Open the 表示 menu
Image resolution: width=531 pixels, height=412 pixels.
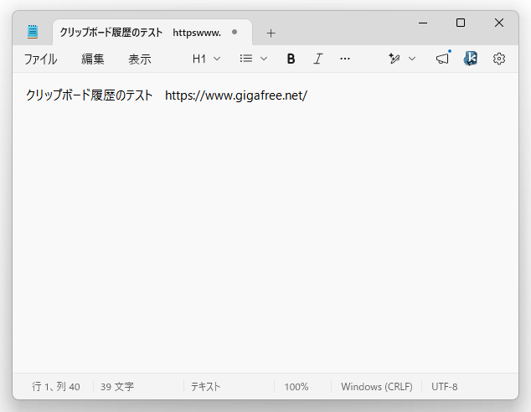pos(140,59)
